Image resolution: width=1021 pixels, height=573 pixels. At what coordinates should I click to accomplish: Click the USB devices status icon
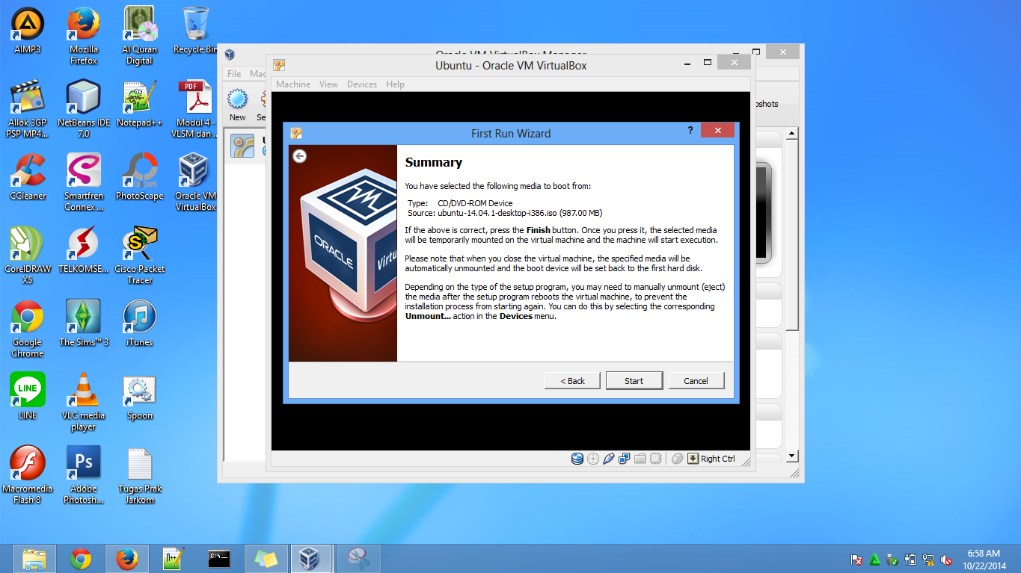pyautogui.click(x=609, y=459)
